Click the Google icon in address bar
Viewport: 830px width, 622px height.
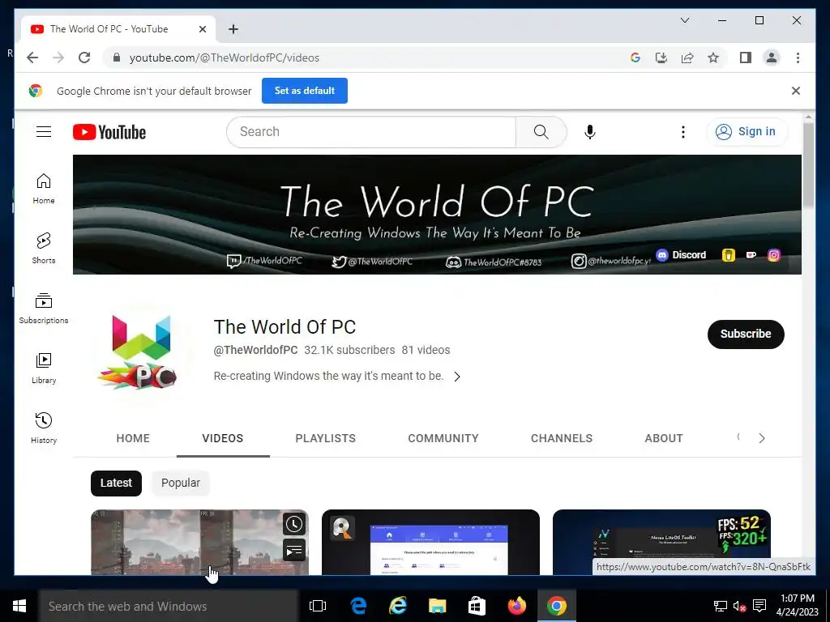tap(635, 58)
